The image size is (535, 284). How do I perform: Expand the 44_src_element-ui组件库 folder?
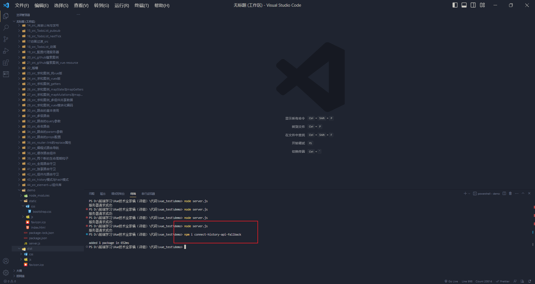tap(48, 185)
